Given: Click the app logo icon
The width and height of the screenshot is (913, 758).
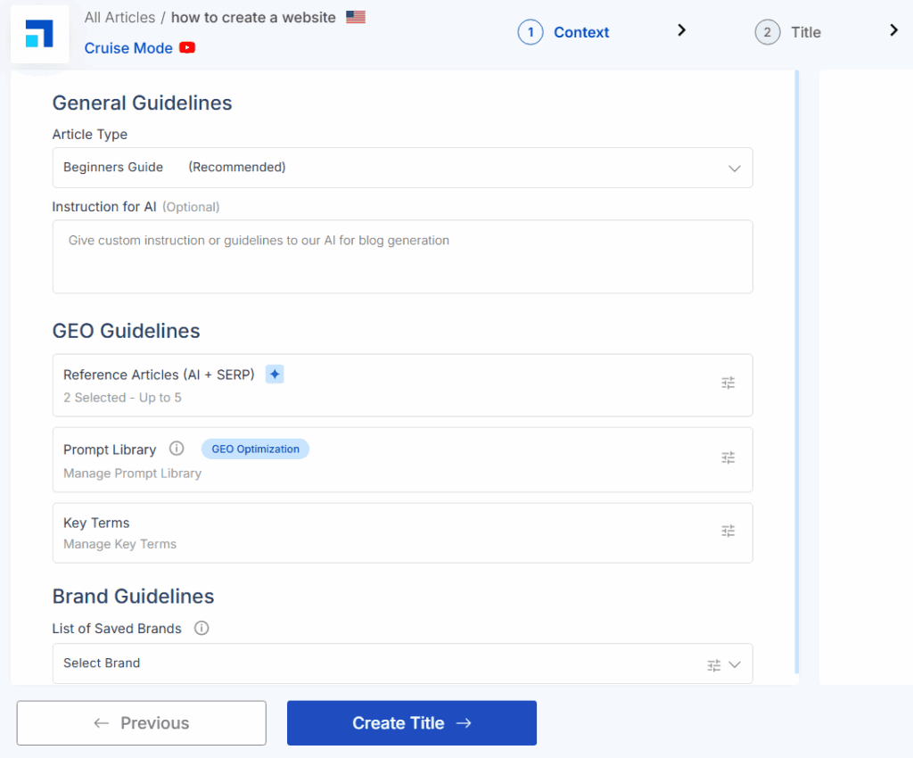Looking at the screenshot, I should point(39,34).
